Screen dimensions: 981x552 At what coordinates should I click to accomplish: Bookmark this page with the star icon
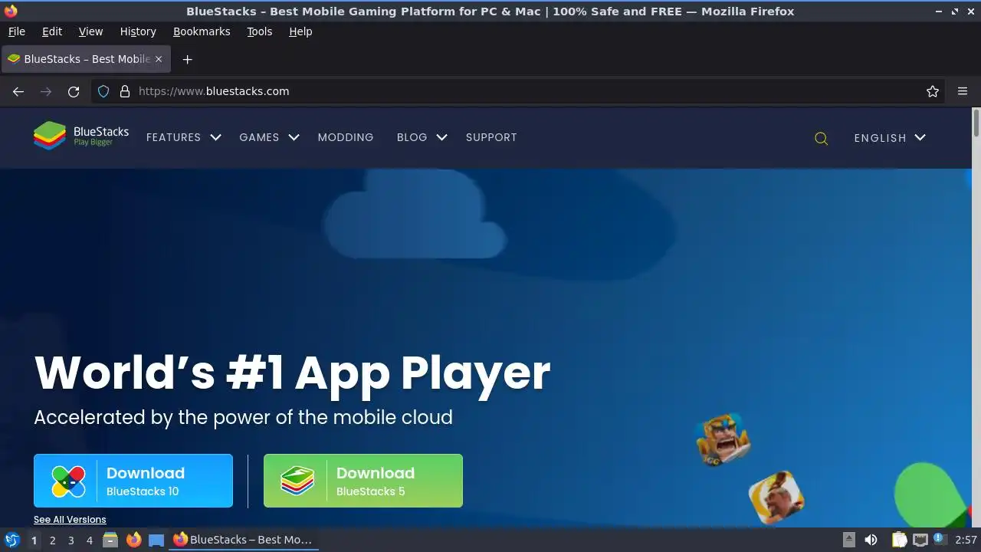pyautogui.click(x=933, y=91)
